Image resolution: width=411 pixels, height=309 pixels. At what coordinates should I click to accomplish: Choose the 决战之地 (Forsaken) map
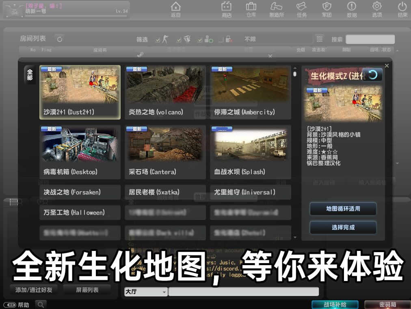[x=80, y=192]
